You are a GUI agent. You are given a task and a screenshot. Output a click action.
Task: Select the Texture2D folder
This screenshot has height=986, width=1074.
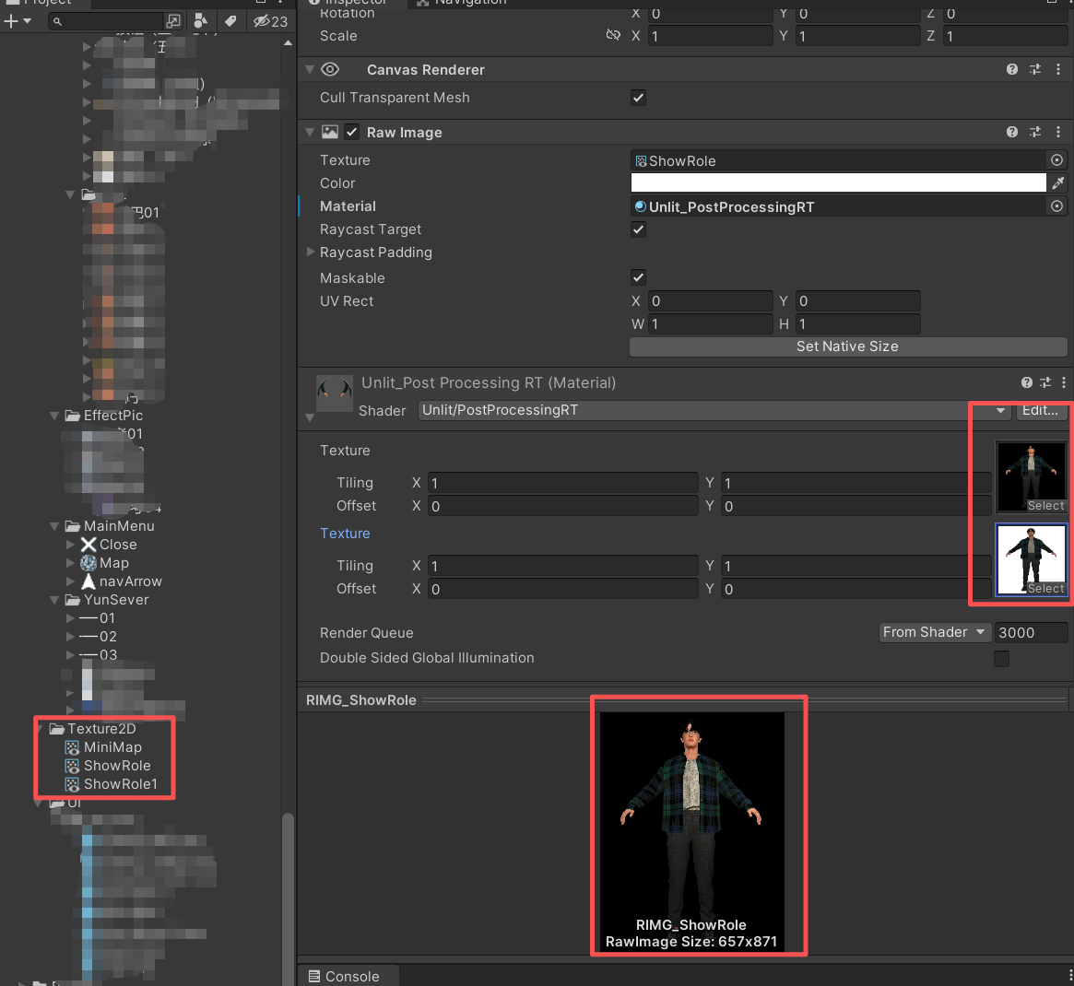pos(93,729)
